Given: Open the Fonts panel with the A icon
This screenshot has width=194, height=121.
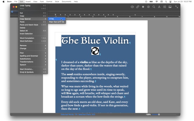Looking at the screenshot, I should pyautogui.click(x=159, y=7).
